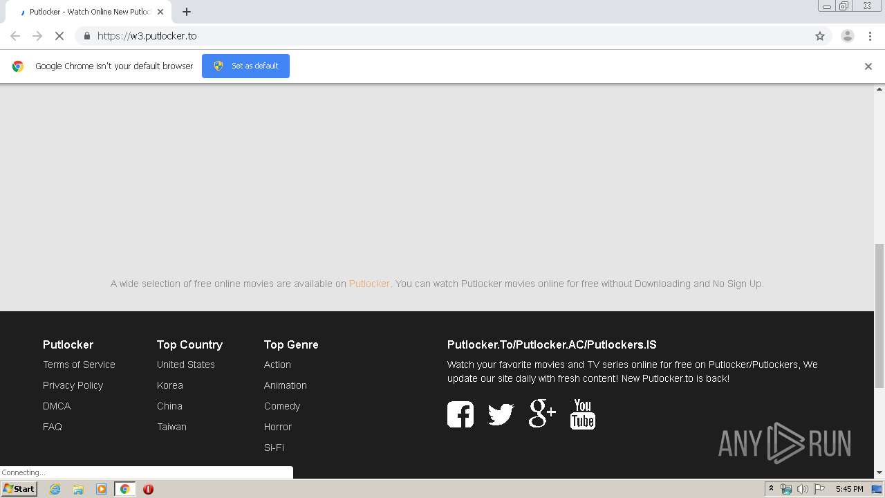885x498 pixels.
Task: Open Terms of Service link
Action: 79,365
